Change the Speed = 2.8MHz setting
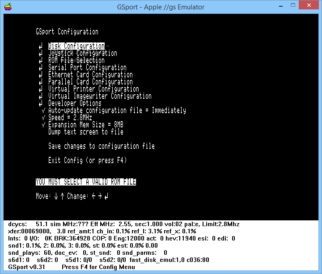 click(70, 118)
